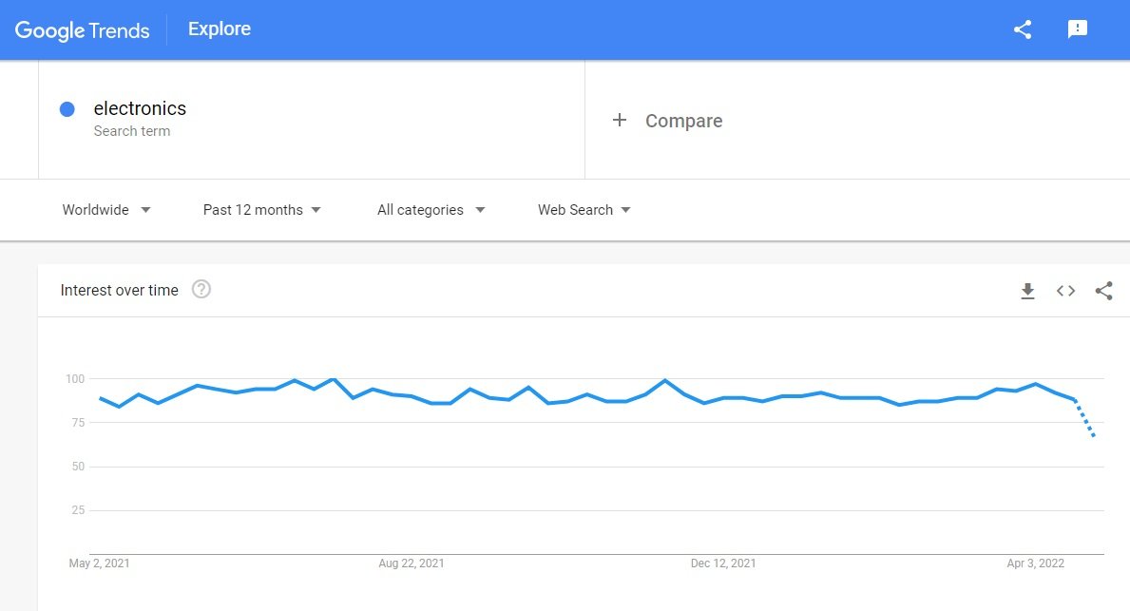Open the embed code icon for the chart
Screen dimensions: 1130x611
(1066, 291)
